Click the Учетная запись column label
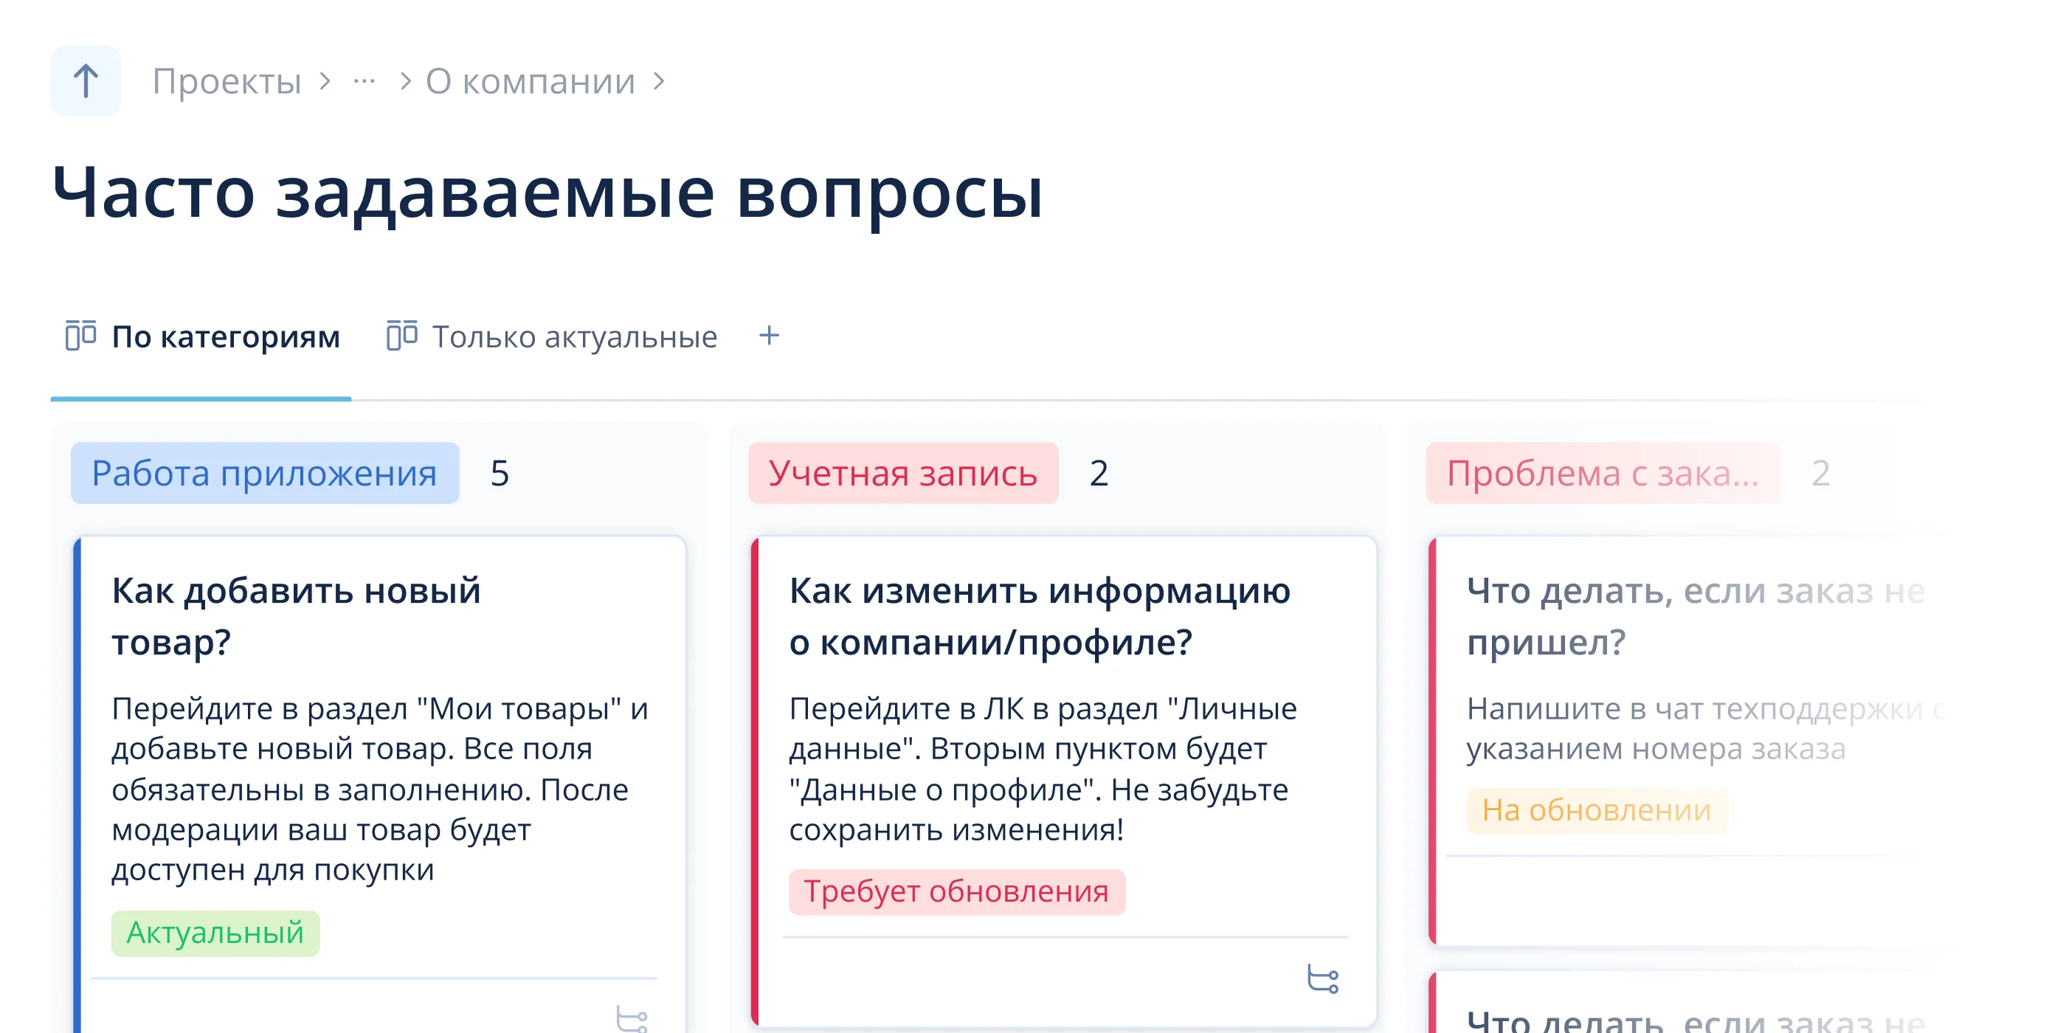Image resolution: width=2066 pixels, height=1033 pixels. (903, 473)
